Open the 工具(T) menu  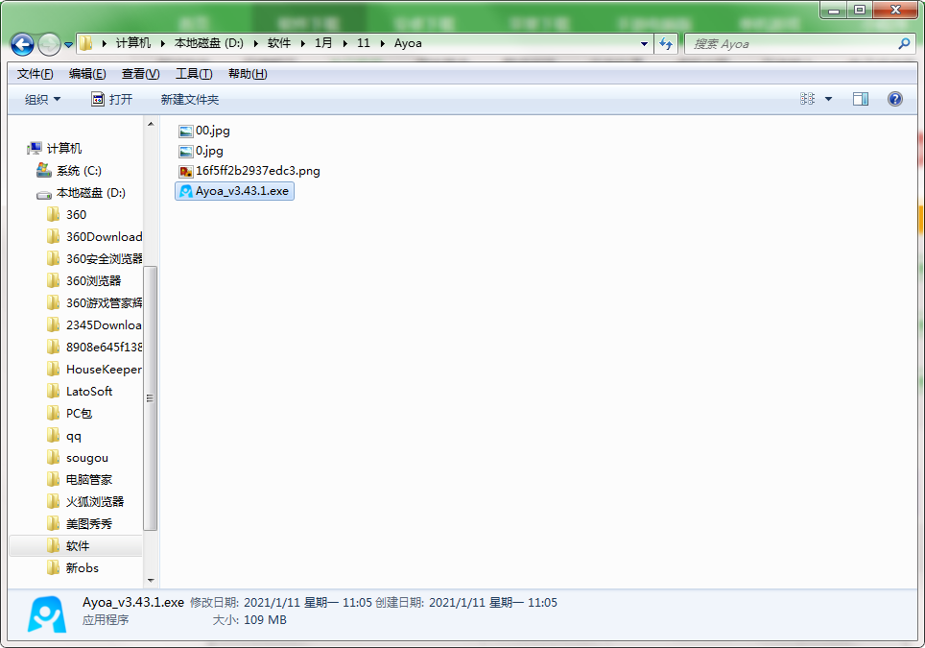(194, 74)
